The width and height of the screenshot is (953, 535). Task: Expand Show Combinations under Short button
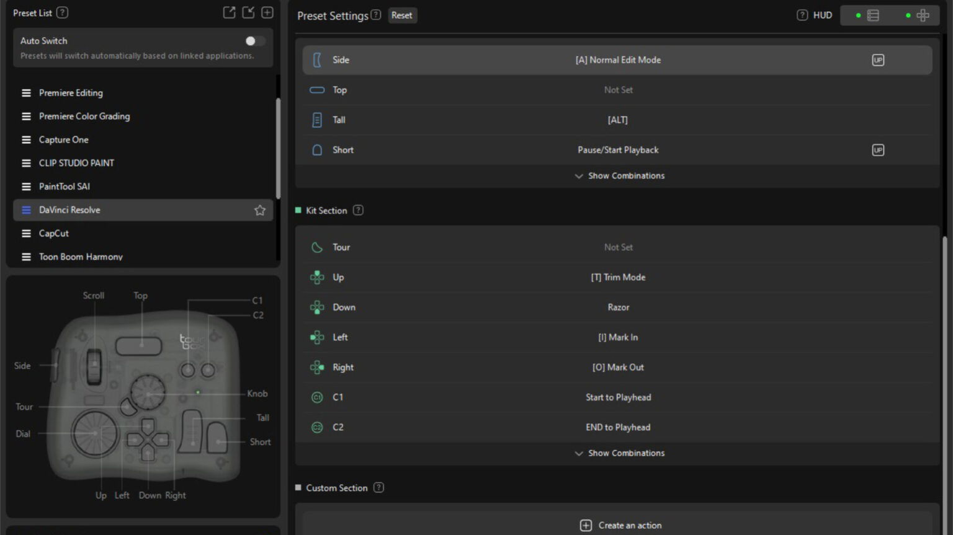tap(619, 175)
